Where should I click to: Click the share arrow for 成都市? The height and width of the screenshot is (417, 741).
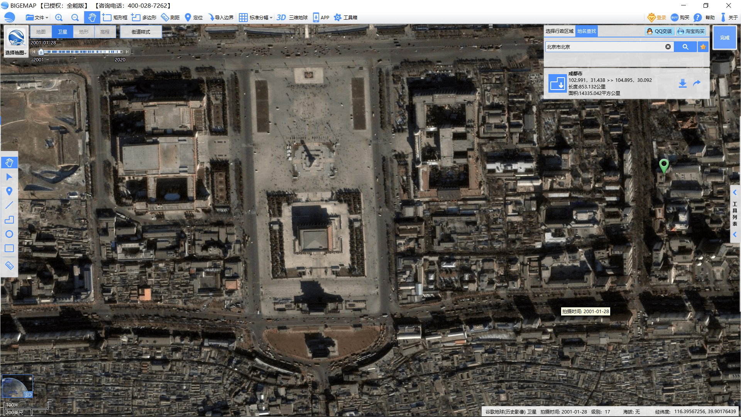tap(697, 83)
